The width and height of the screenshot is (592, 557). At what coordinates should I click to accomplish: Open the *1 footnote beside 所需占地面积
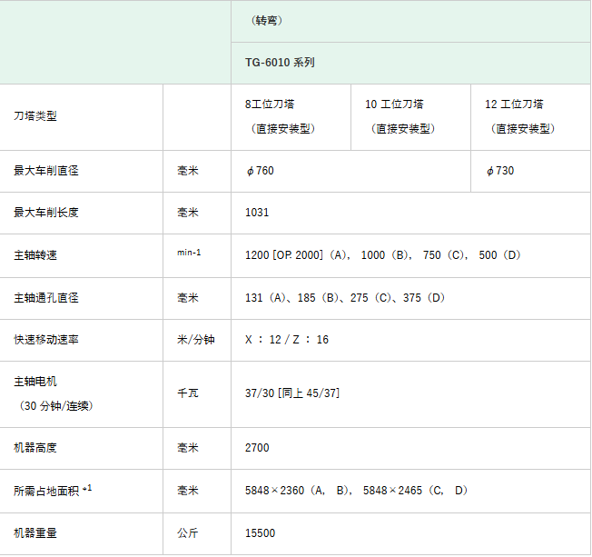pos(87,488)
